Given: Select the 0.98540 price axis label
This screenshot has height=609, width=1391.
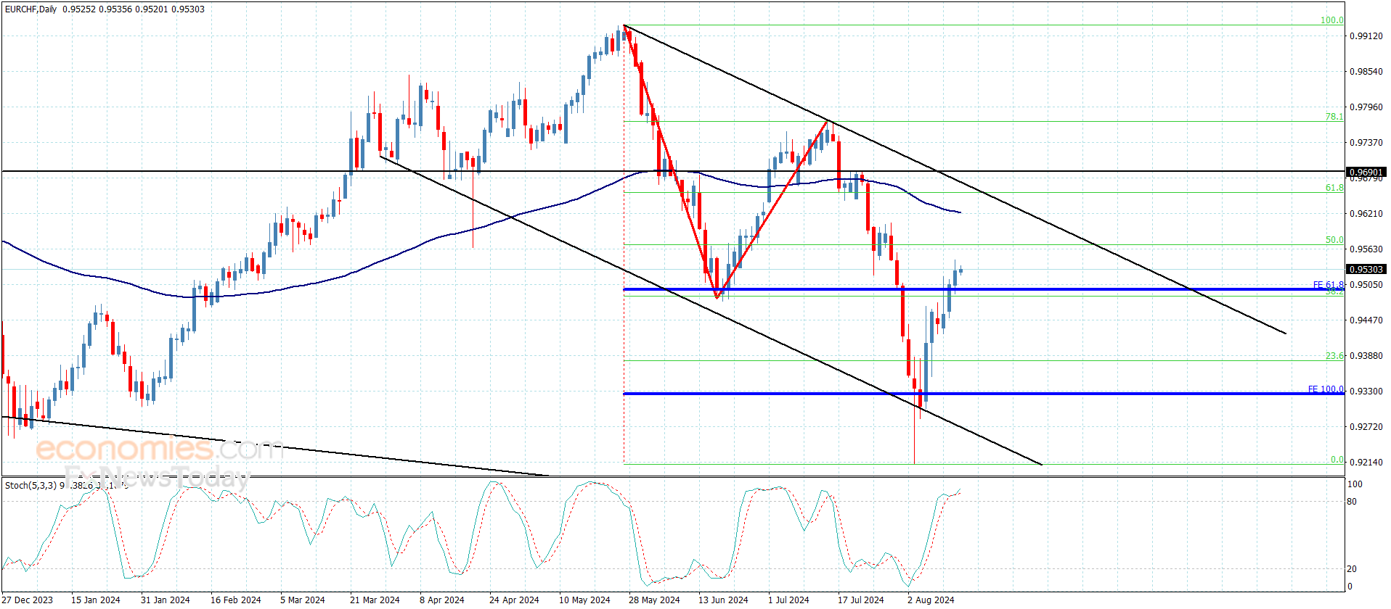Looking at the screenshot, I should click(1366, 71).
